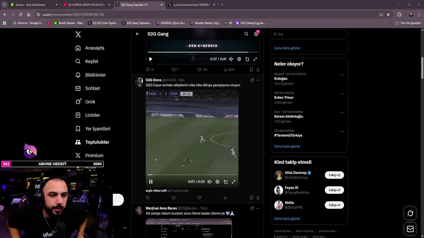The image size is (424, 238).
Task: Click the back arrow beside S2G Gang
Action: [x=137, y=34]
